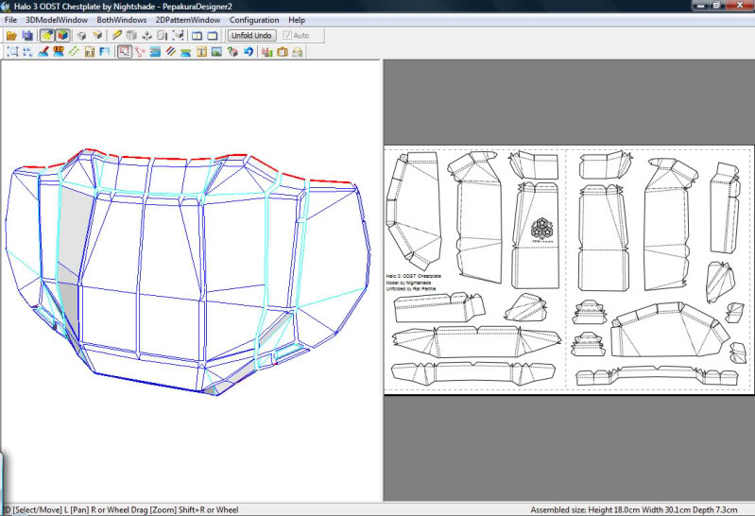Click the printer icon
This screenshot has width=755, height=516.
[297, 52]
